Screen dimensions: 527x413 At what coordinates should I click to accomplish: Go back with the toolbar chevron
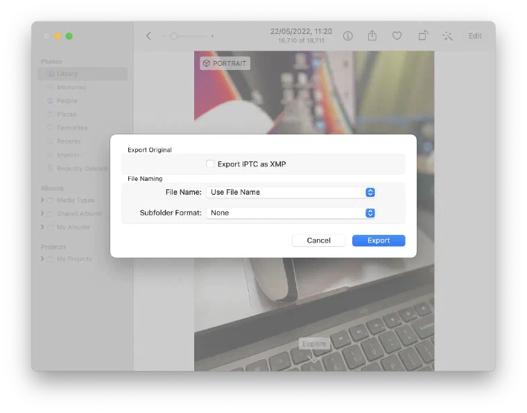point(148,36)
